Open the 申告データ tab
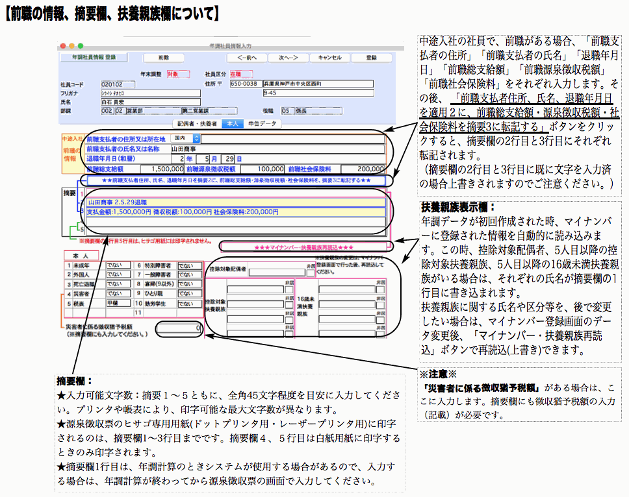This screenshot has width=629, height=497. pyautogui.click(x=262, y=123)
